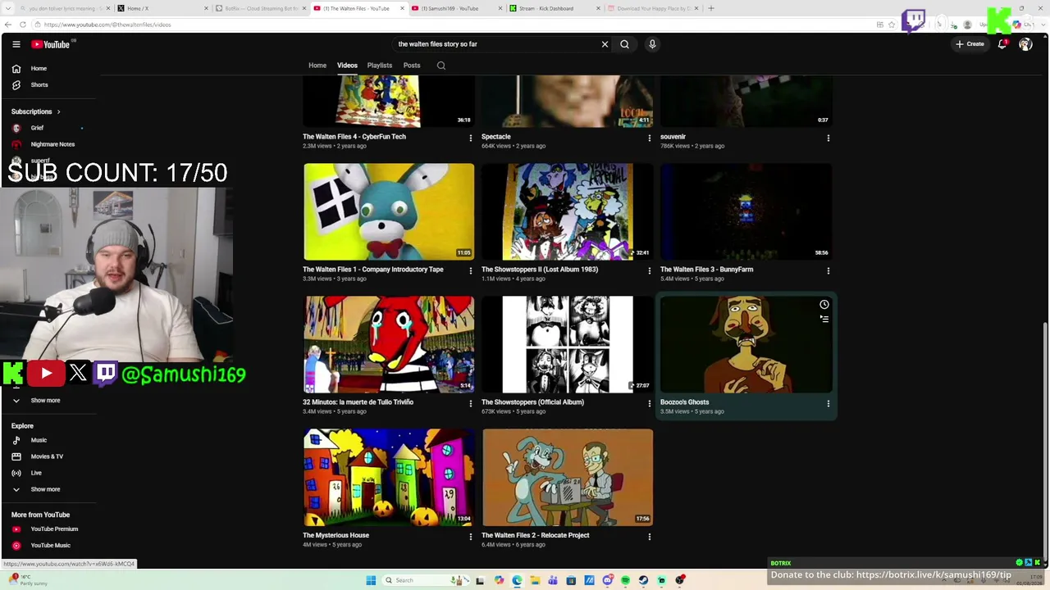Image resolution: width=1050 pixels, height=590 pixels.
Task: Start voice search with the microphone icon
Action: tap(652, 44)
